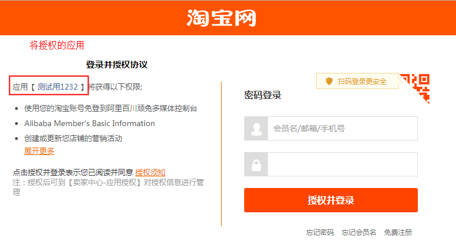Click the padlock icon beside password field
Screen dimensions: 456x247
point(256,164)
